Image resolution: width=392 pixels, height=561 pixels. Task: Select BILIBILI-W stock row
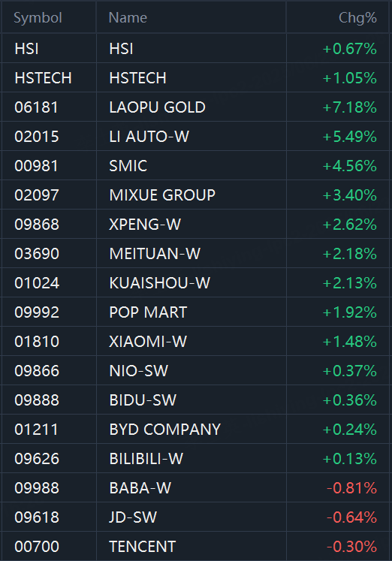tap(195, 459)
